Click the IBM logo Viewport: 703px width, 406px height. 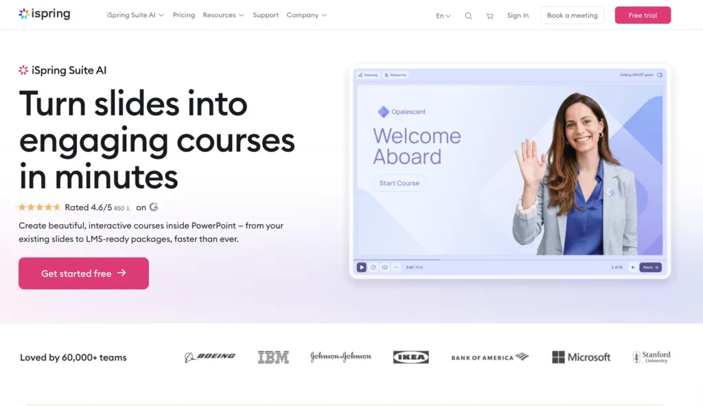tap(273, 357)
